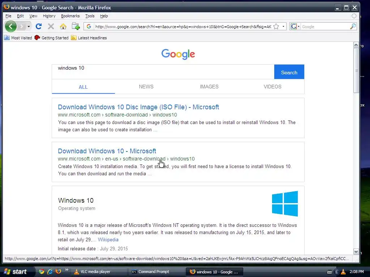
Task: Click the page scrollbar down arrow
Action: pos(356,251)
